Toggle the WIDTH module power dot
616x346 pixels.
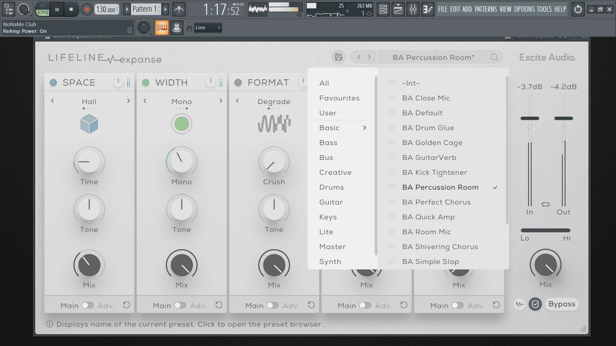(146, 82)
